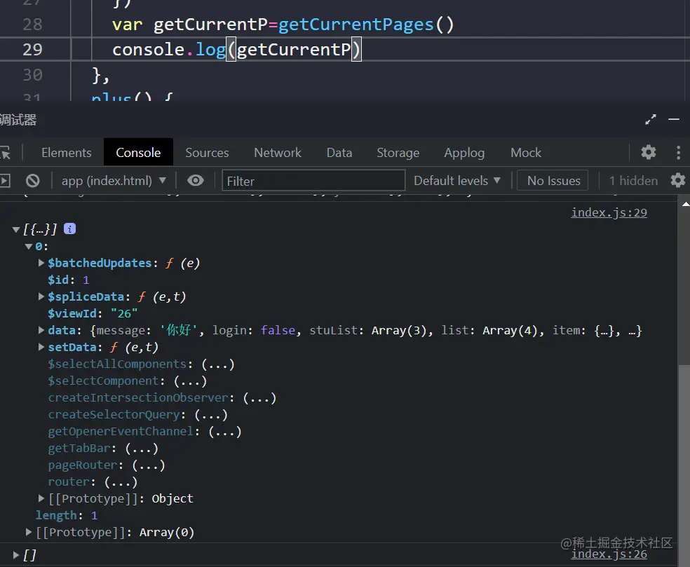This screenshot has height=567, width=690.
Task: Click the console scrollbar up arrow
Action: [x=686, y=204]
